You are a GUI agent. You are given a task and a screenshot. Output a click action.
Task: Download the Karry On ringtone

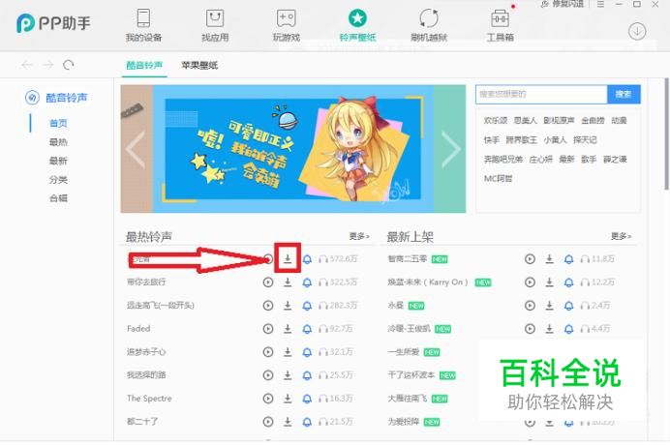coord(550,282)
